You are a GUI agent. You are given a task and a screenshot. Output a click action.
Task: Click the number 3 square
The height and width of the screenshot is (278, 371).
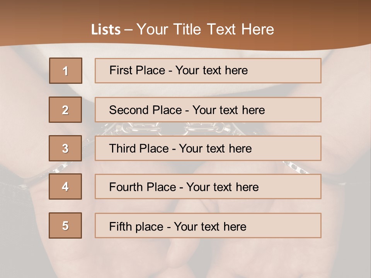pyautogui.click(x=65, y=148)
